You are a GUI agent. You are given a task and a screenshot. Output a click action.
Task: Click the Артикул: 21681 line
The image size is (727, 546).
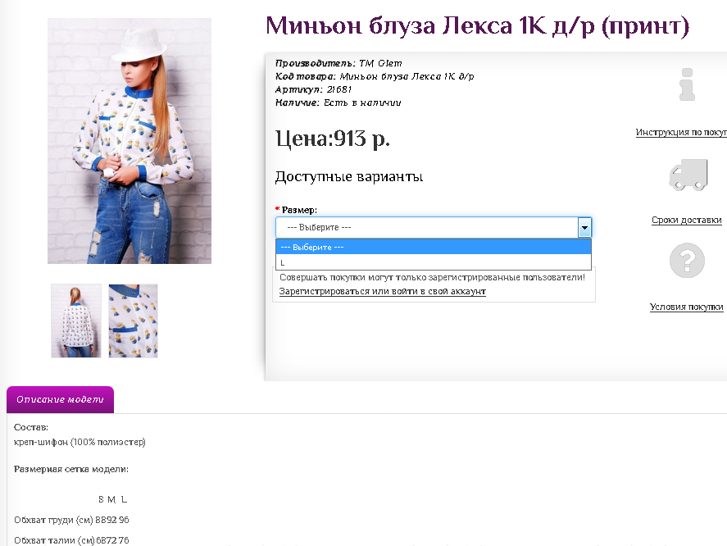coord(313,89)
